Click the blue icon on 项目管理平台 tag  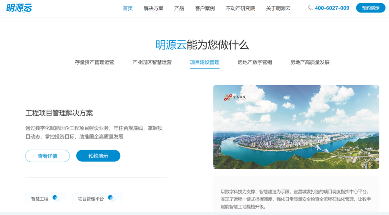tap(111, 198)
